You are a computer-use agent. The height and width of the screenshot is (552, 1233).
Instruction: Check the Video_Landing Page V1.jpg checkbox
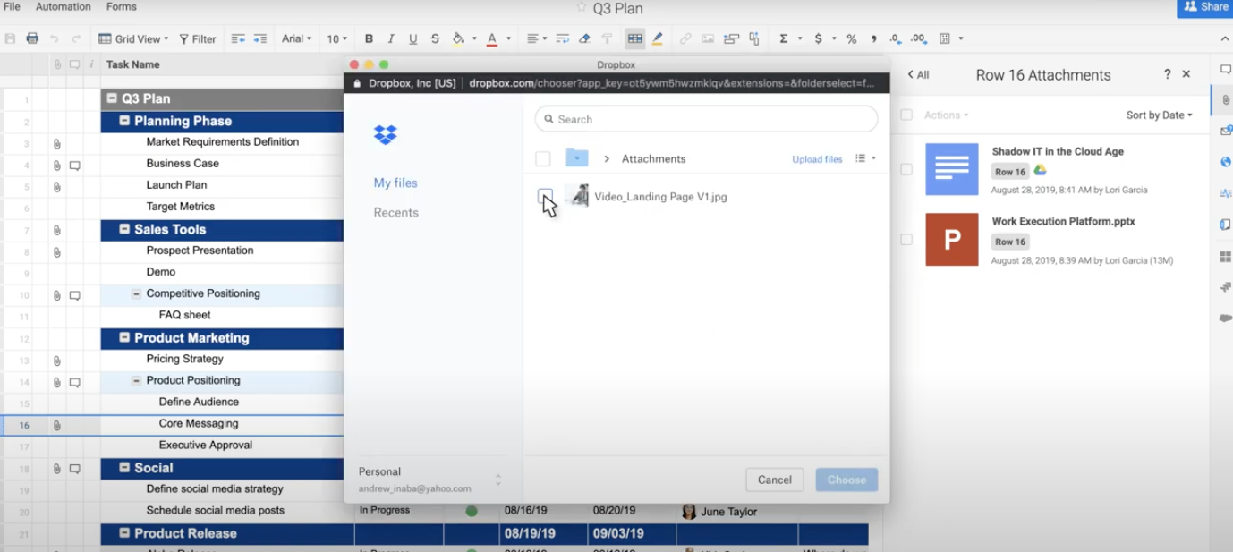tap(545, 197)
